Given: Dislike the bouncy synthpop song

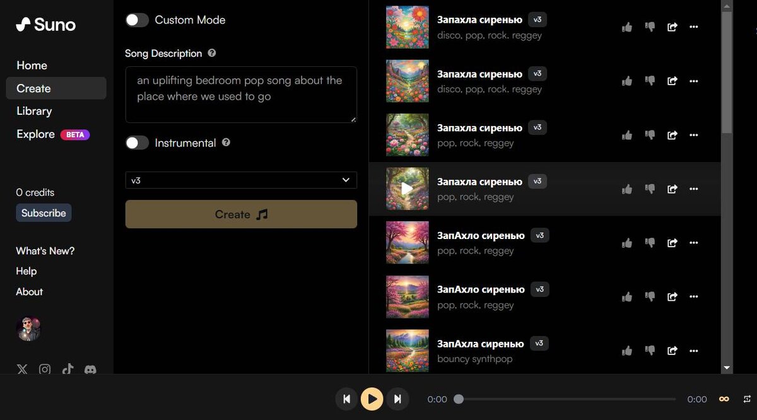Looking at the screenshot, I should click(650, 351).
